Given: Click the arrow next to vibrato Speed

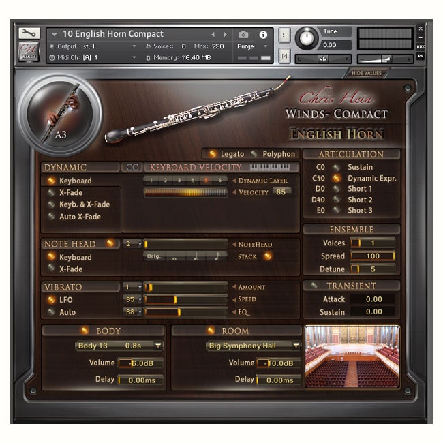Looking at the screenshot, I should click(234, 299).
